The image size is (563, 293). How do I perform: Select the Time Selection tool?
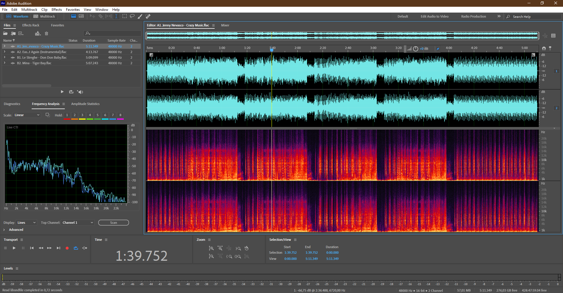(x=116, y=16)
